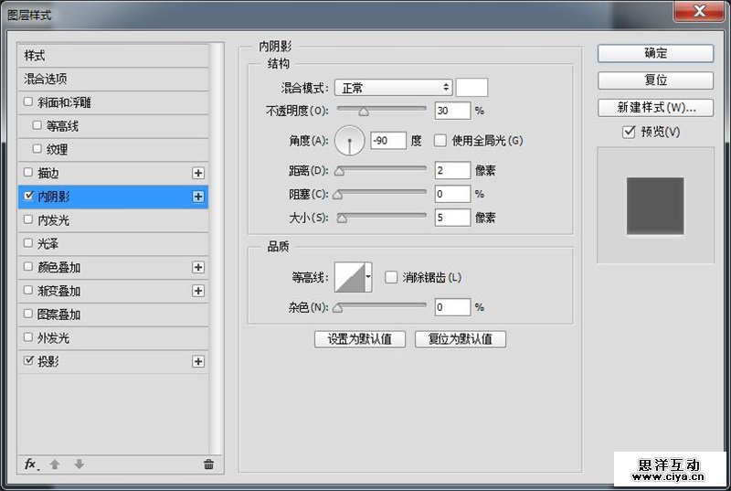Click the plus icon next to 描边
Viewport: 731px width, 491px height.
[198, 173]
